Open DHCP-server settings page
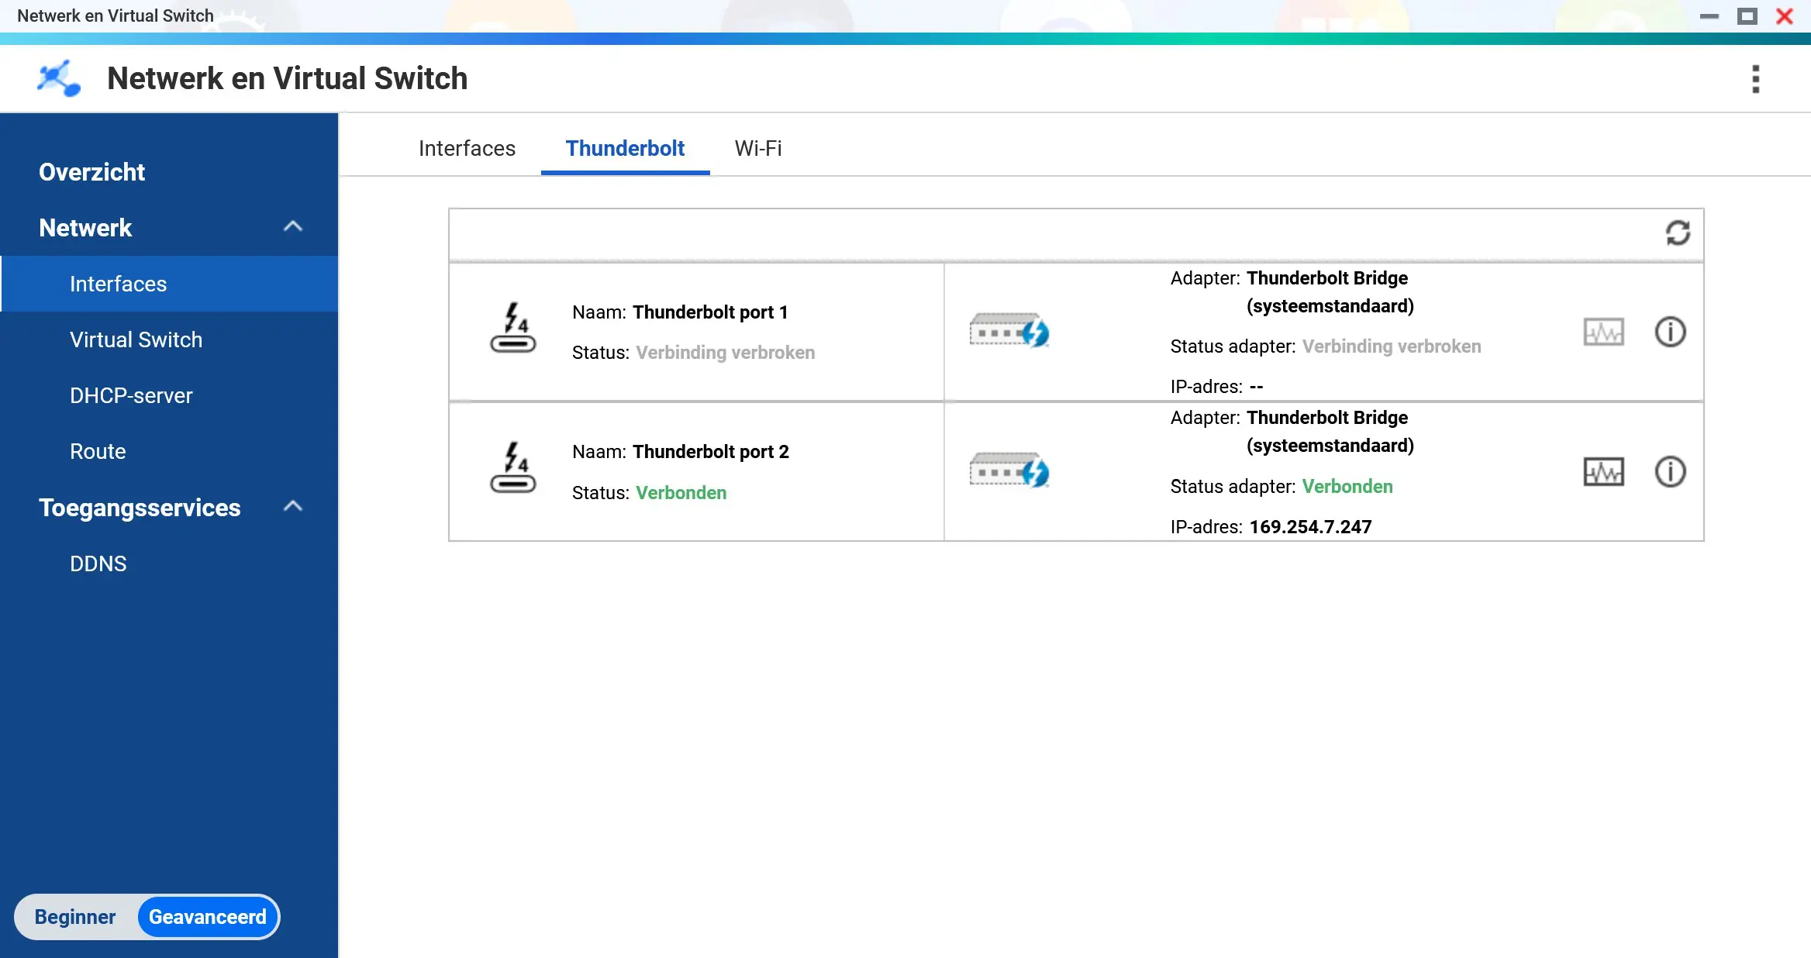 point(131,395)
